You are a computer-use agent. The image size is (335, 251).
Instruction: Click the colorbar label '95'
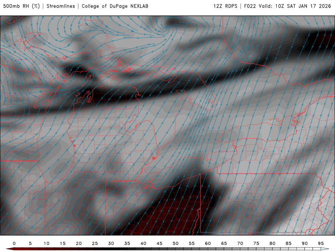pyautogui.click(x=321, y=243)
